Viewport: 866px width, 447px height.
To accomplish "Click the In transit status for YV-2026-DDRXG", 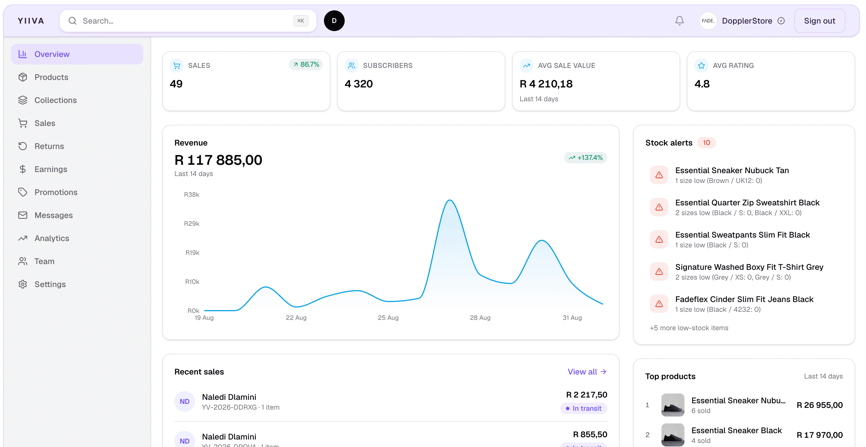I will 583,408.
